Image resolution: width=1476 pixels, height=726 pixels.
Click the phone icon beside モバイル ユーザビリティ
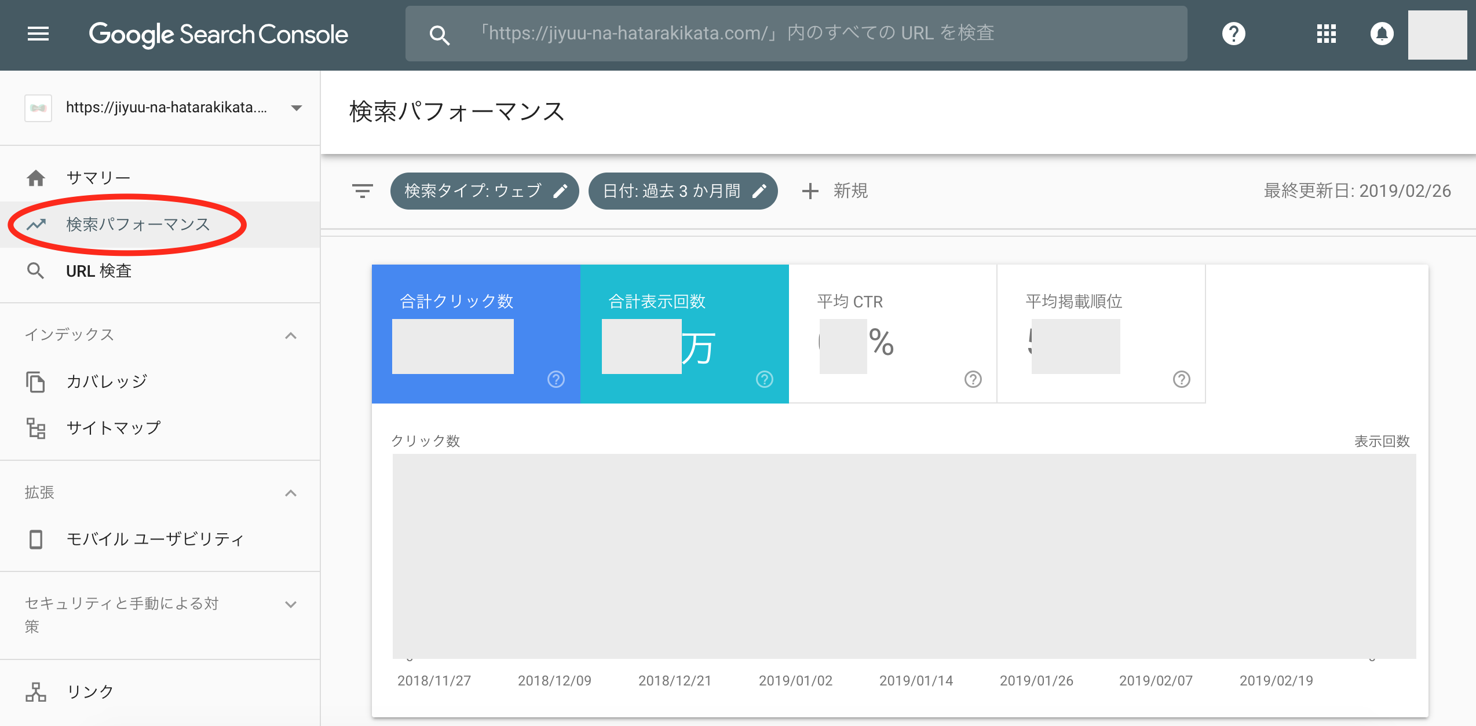coord(36,539)
